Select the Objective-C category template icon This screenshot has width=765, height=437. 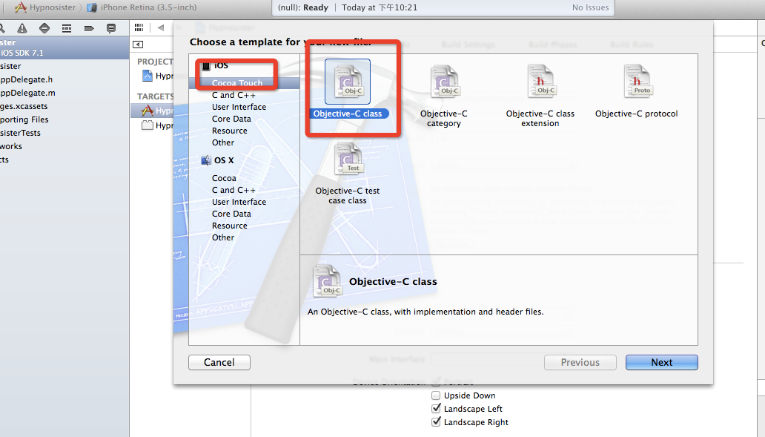coord(443,82)
